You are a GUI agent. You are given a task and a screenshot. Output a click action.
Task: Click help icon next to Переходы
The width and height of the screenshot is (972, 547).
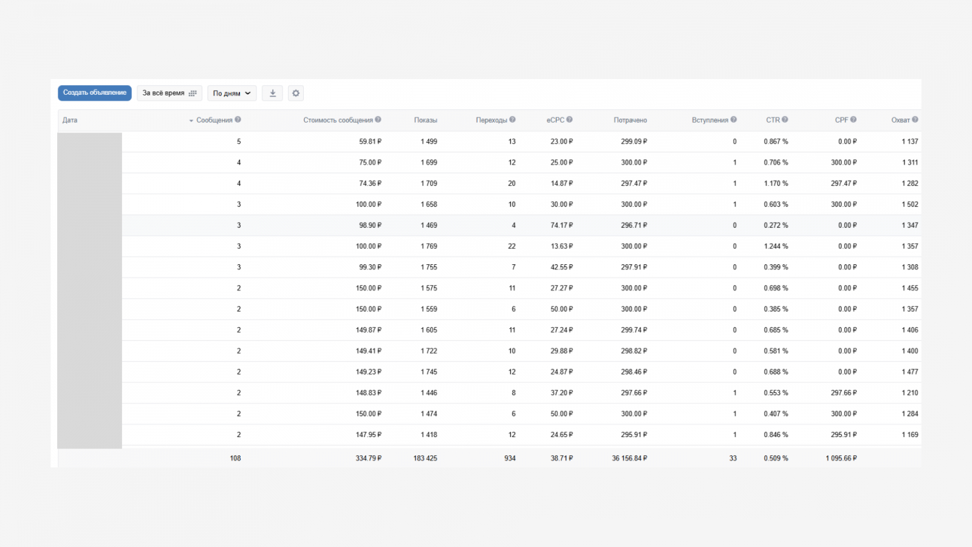[x=513, y=120]
